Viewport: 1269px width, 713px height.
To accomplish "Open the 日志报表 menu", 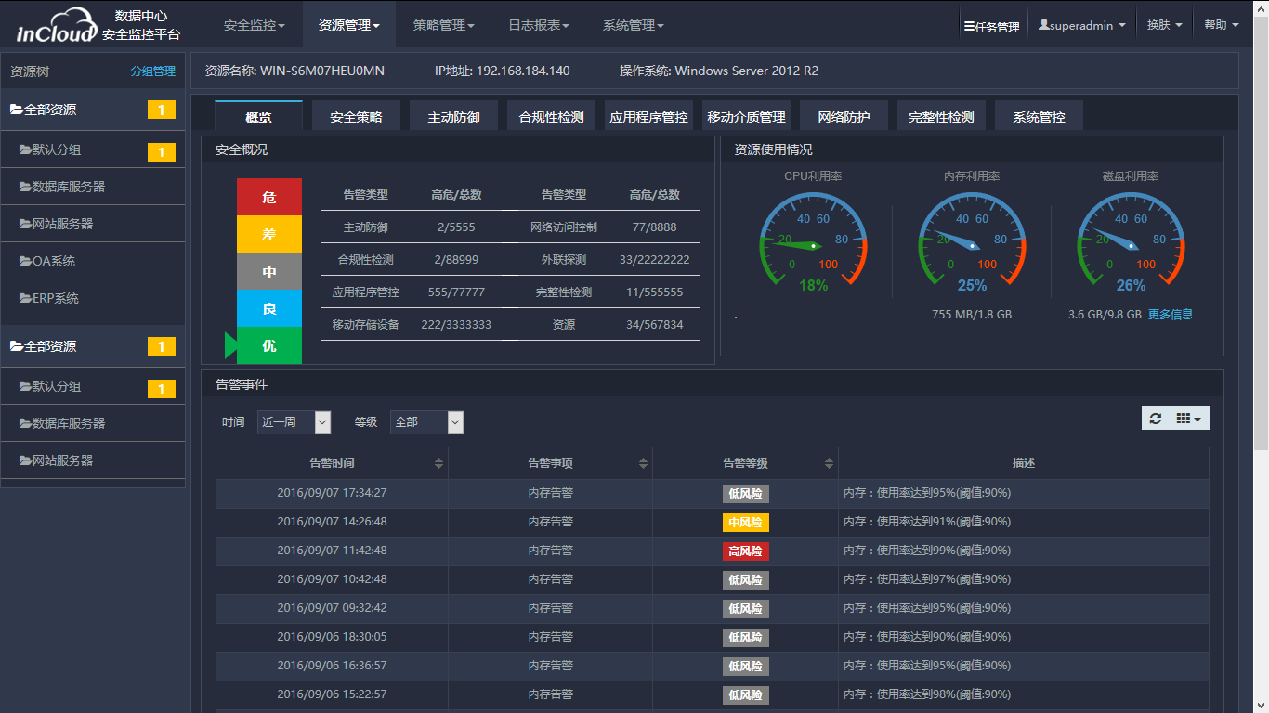I will 538,25.
